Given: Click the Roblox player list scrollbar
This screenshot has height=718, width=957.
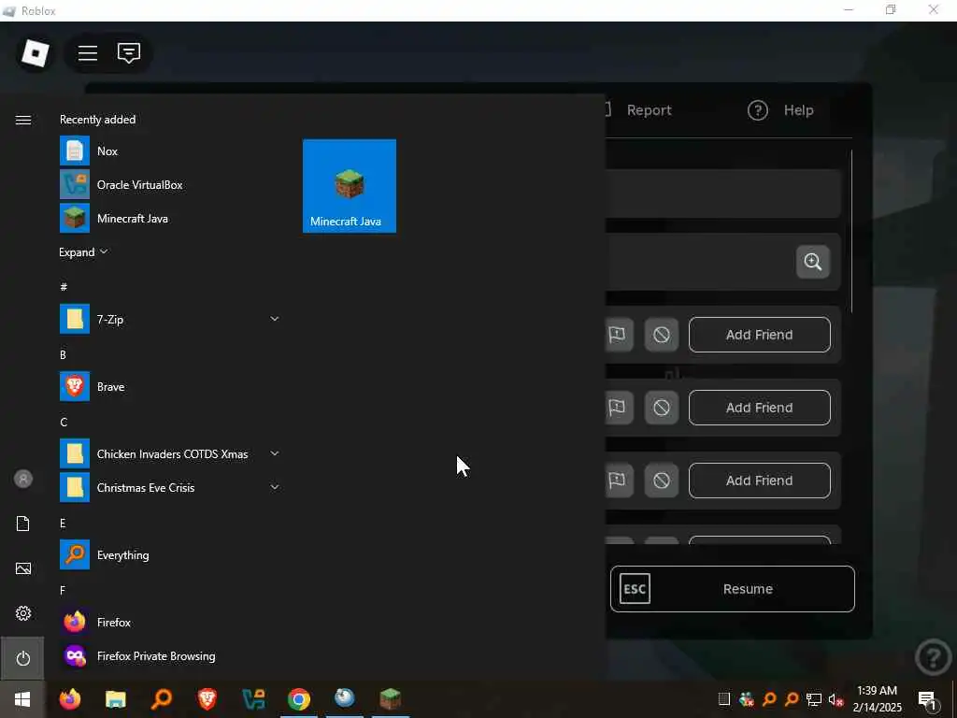Looking at the screenshot, I should (x=851, y=232).
